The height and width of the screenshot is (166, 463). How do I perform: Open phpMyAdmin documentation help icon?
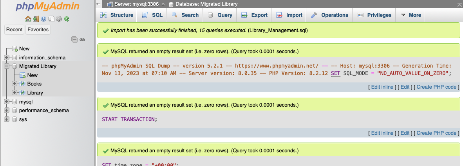pyautogui.click(x=43, y=19)
